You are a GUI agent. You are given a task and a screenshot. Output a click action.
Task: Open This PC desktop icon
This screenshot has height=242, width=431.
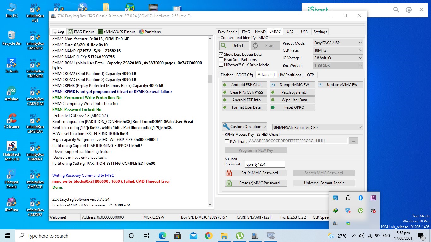pyautogui.click(x=11, y=10)
